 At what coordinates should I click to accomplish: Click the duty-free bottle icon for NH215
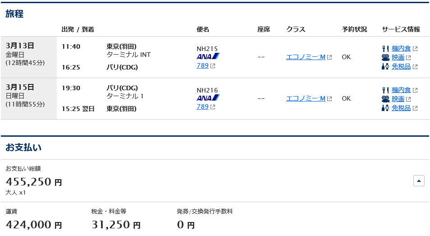point(385,66)
